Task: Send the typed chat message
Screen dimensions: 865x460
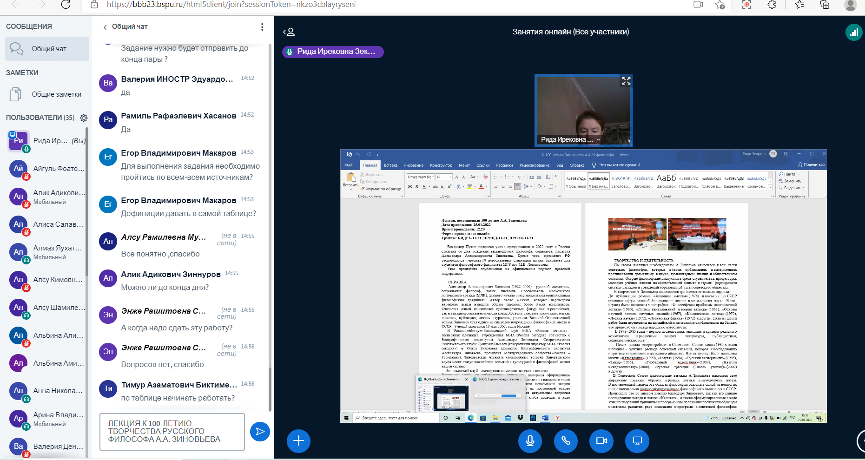Action: coord(260,432)
